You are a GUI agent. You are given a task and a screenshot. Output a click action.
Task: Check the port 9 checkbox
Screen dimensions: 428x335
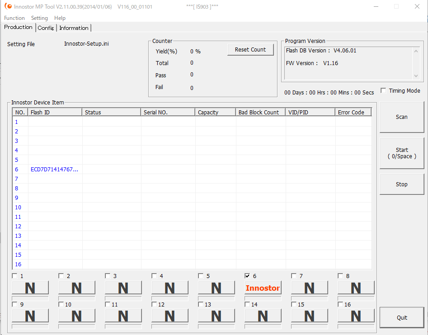pos(14,304)
